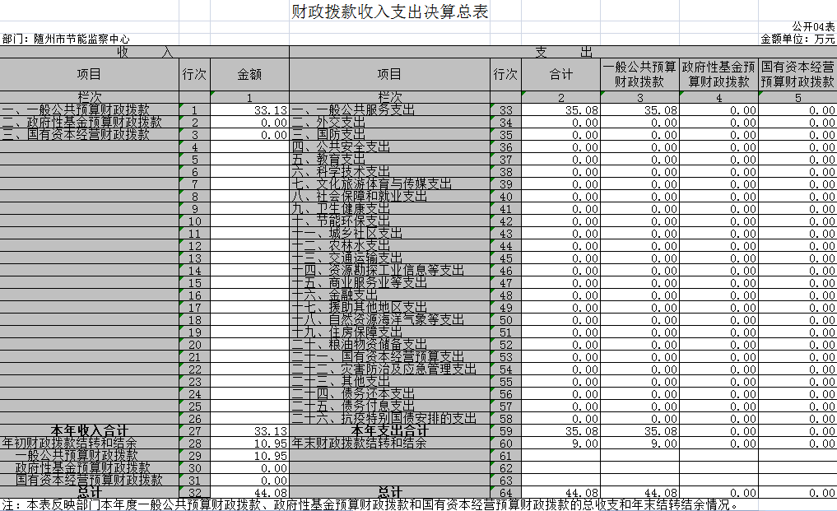This screenshot has width=837, height=511.
Task: Select the 金额 column header
Action: [249, 74]
